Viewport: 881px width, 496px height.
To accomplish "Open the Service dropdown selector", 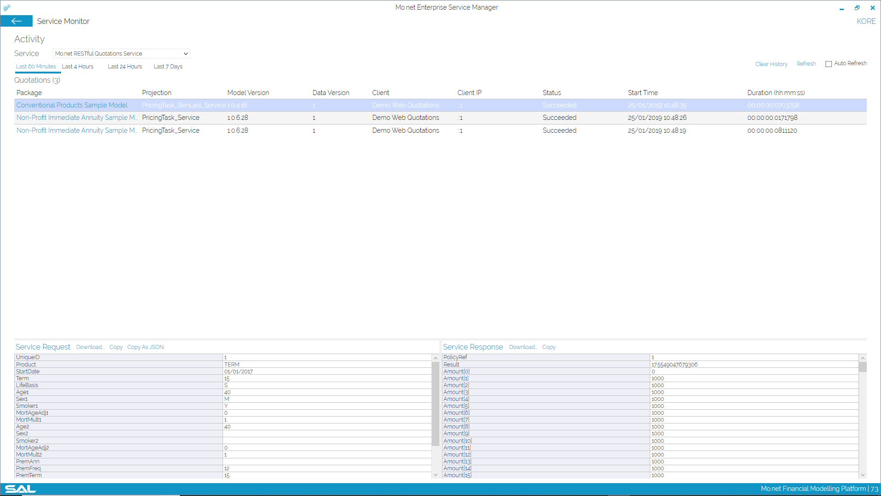I will tap(121, 53).
